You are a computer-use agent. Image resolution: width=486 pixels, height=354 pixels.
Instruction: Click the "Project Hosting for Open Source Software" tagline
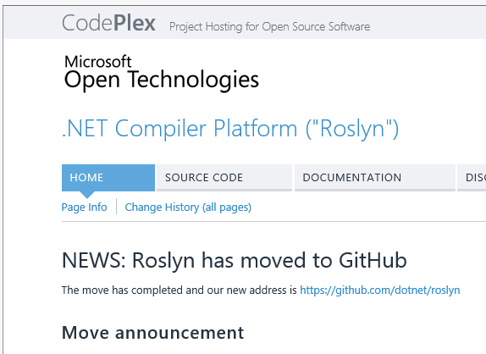click(269, 26)
